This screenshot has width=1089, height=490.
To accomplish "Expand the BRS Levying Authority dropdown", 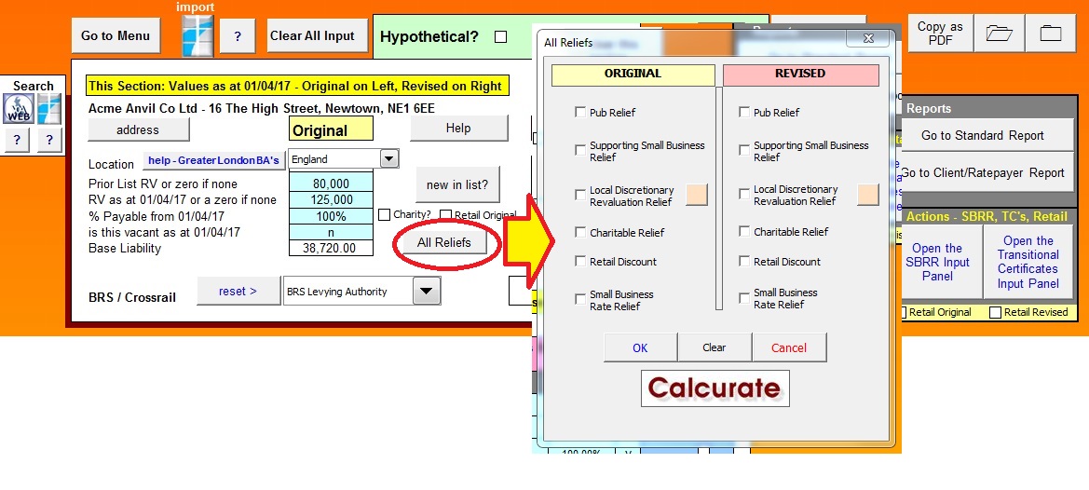I will pyautogui.click(x=426, y=292).
